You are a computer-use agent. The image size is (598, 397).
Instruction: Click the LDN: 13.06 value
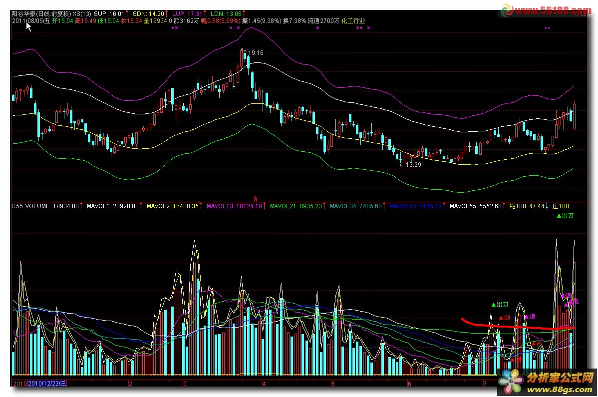click(226, 13)
